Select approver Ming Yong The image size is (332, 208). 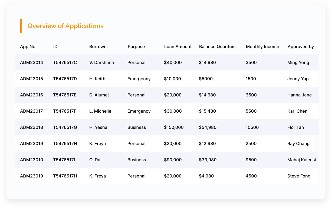(x=298, y=62)
